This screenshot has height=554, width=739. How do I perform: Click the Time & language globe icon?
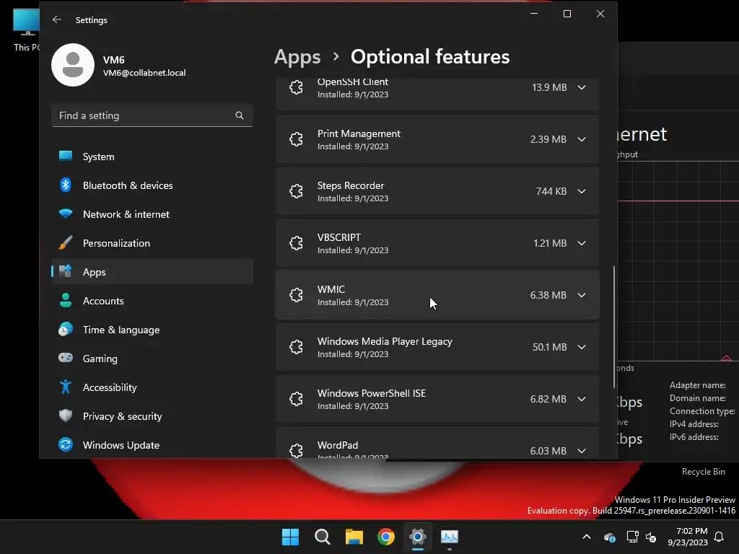[x=66, y=329]
